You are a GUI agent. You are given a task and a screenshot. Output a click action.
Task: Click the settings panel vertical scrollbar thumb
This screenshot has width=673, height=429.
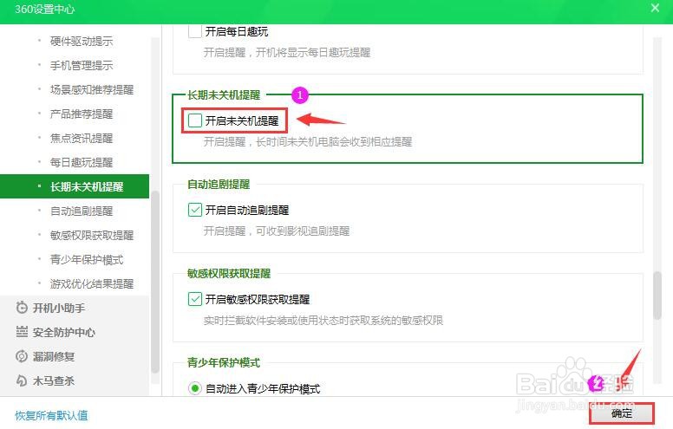click(x=657, y=296)
